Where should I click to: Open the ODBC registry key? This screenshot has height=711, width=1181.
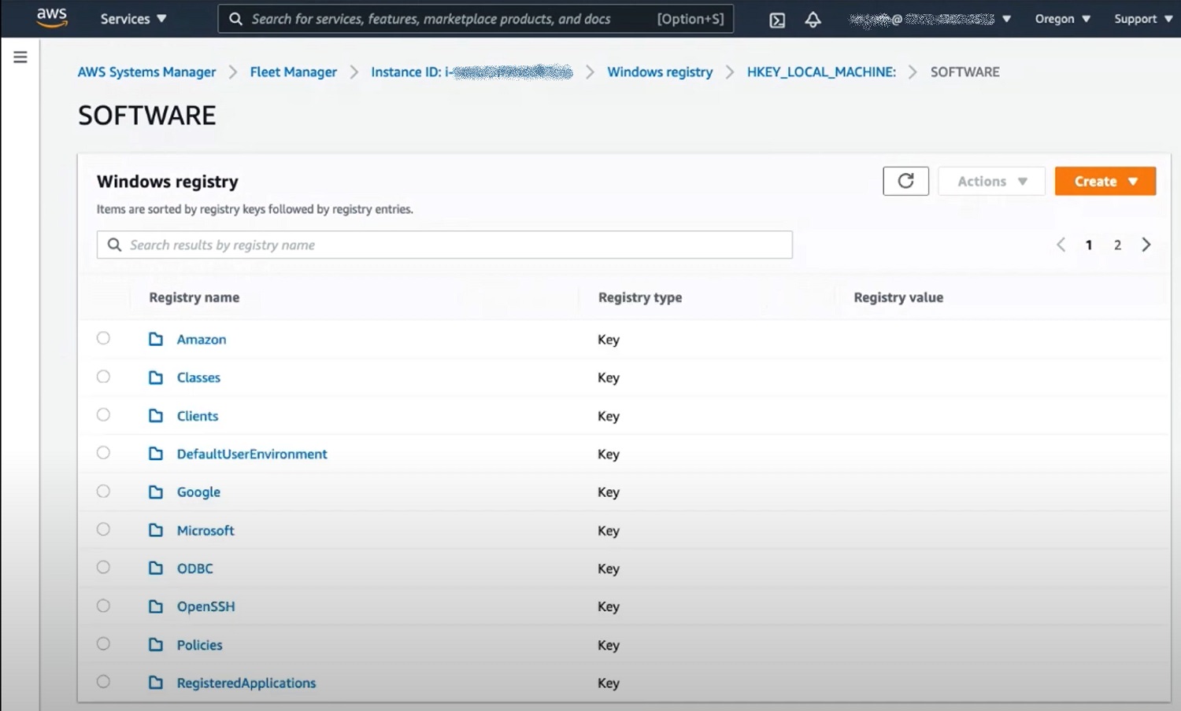195,568
